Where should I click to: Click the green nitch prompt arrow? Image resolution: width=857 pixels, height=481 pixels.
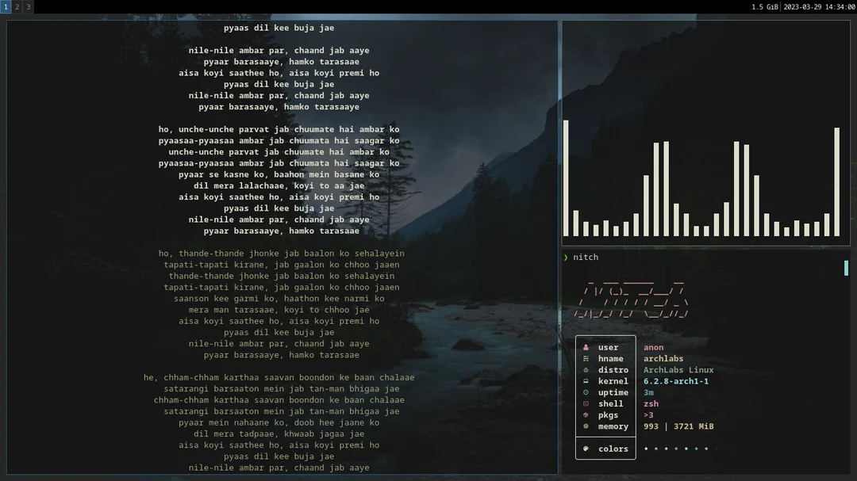[x=565, y=257]
